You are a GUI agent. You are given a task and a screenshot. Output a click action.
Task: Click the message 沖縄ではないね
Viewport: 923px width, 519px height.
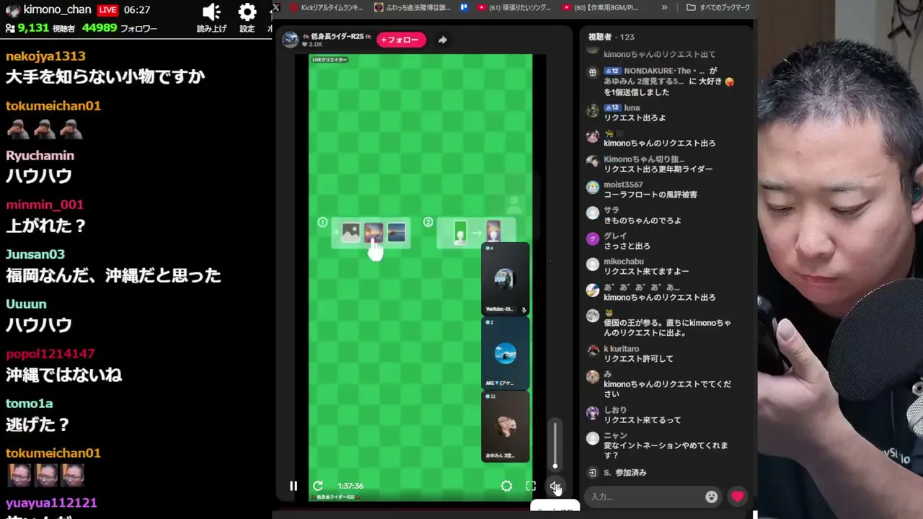tap(63, 375)
